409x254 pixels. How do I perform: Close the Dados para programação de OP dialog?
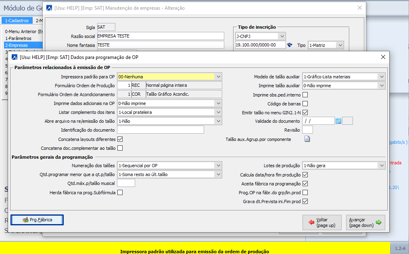coord(383,57)
